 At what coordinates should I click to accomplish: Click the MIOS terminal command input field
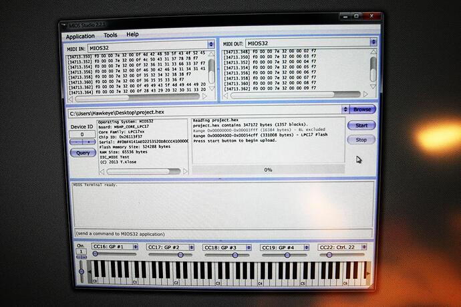[x=220, y=233]
